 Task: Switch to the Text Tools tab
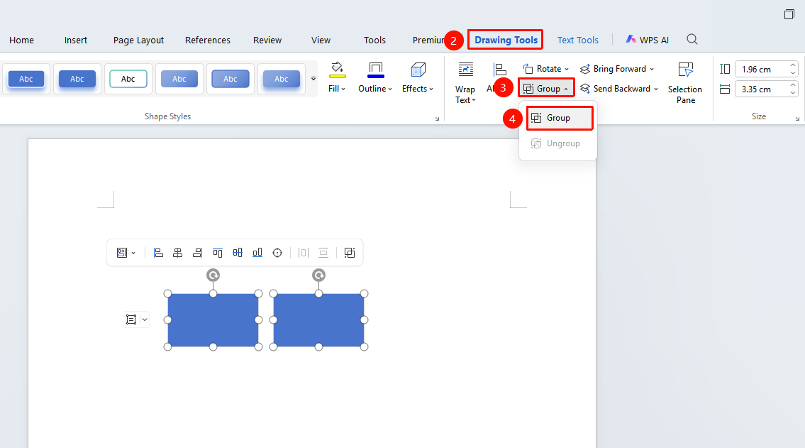(578, 40)
